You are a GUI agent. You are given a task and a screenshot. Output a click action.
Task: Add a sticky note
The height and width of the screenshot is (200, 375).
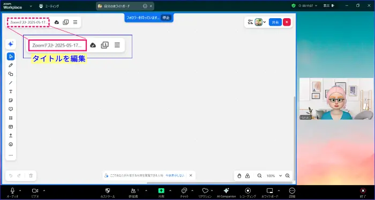(x=11, y=101)
